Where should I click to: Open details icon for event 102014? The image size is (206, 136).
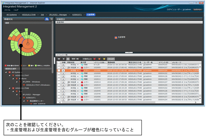pos(63,82)
